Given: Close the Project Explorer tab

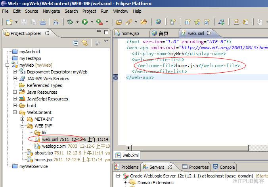Looking at the screenshot, I should pos(47,33).
